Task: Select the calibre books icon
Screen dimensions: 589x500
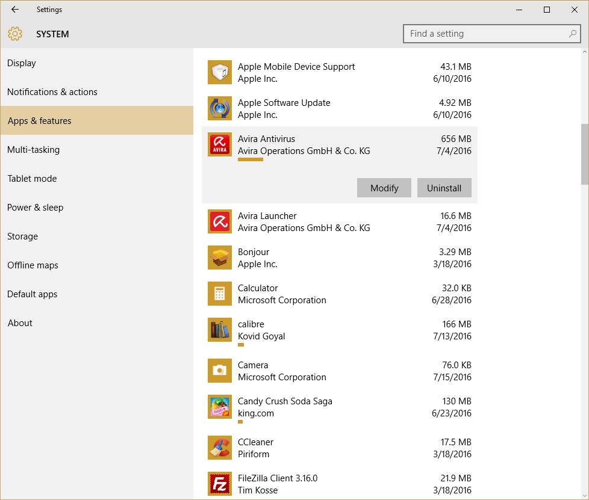Action: [x=220, y=330]
